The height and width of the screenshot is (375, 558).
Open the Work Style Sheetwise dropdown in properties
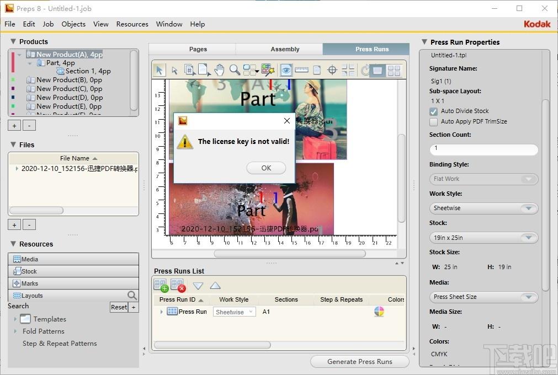click(483, 208)
